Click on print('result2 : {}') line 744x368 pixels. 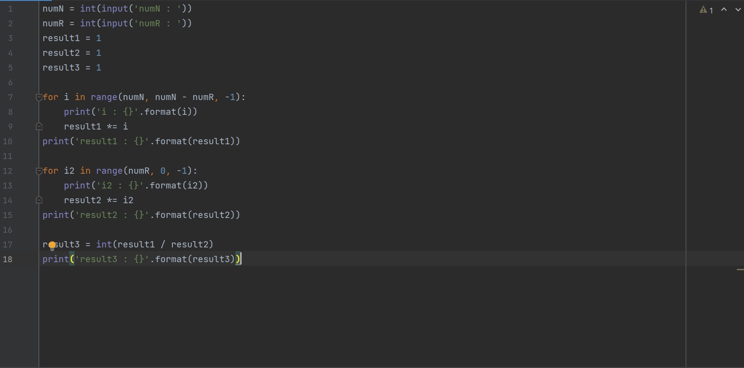pyautogui.click(x=141, y=215)
